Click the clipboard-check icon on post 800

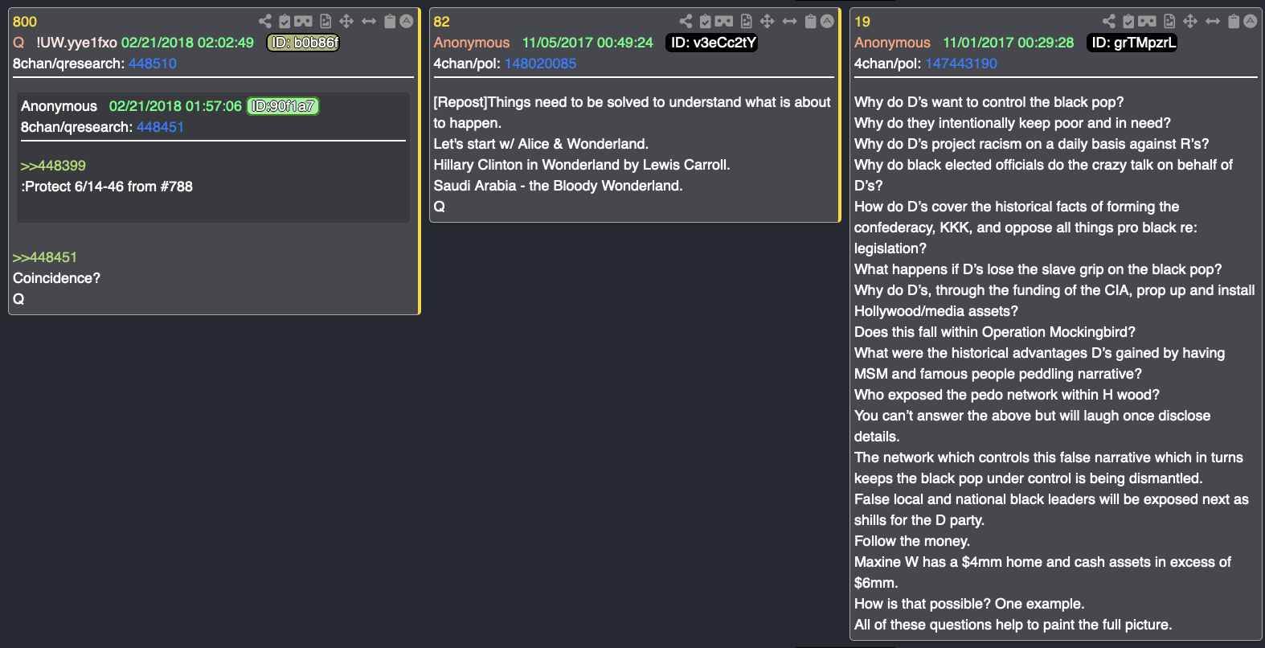(285, 22)
